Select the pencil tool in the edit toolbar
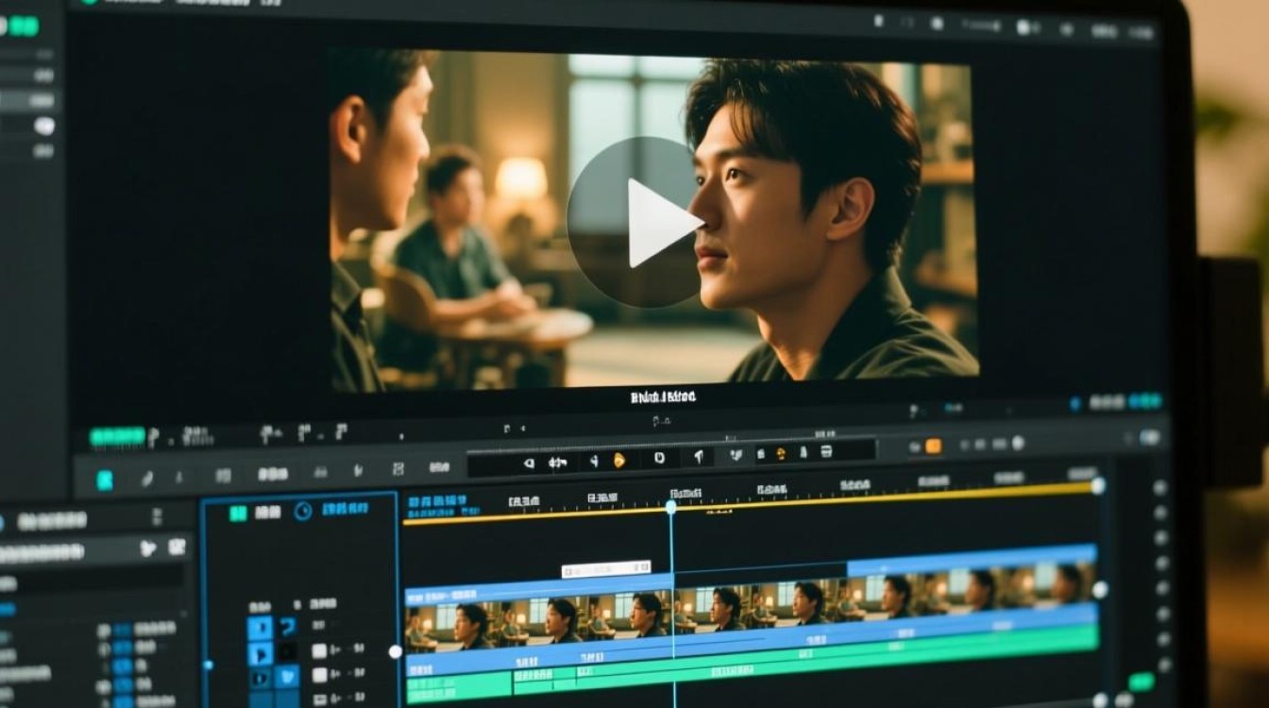 coord(147,479)
